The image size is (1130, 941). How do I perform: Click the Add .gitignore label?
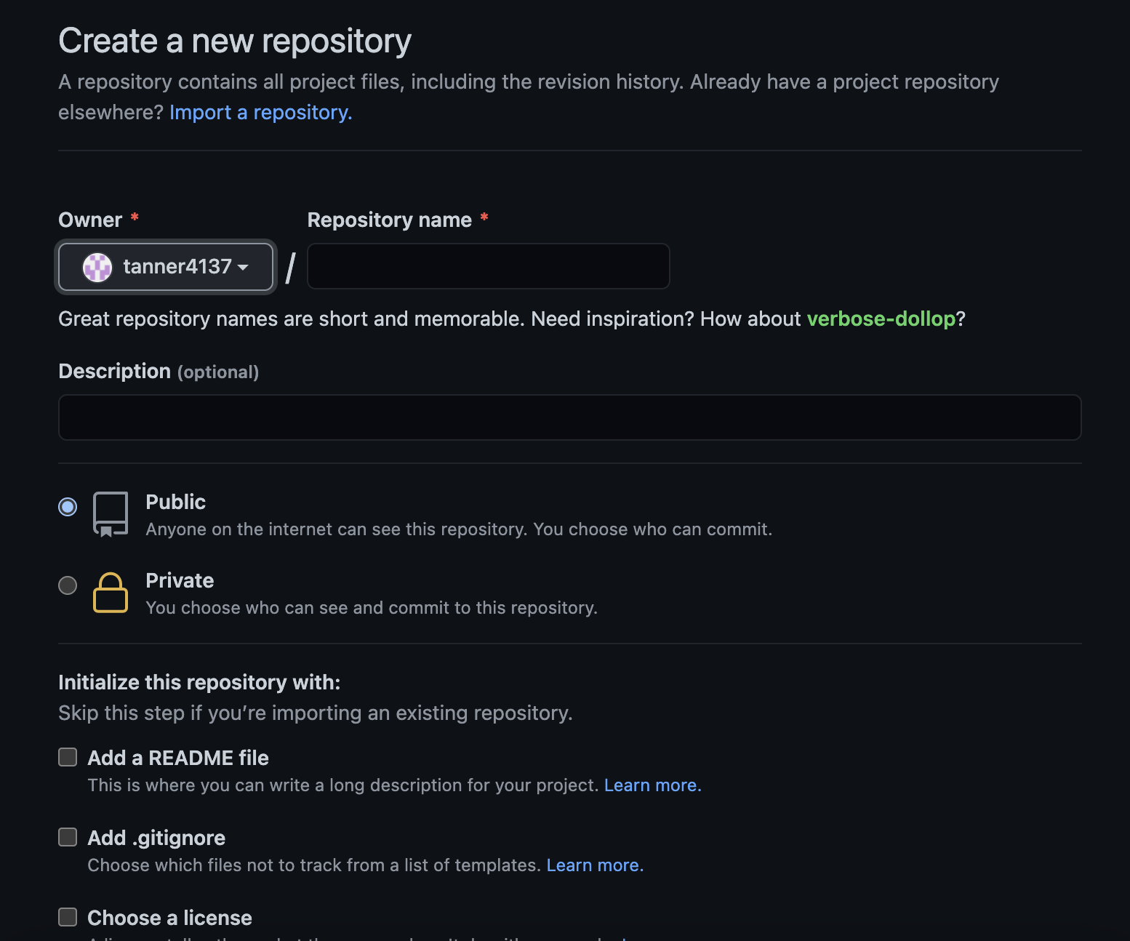tap(156, 838)
